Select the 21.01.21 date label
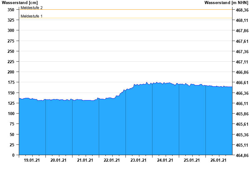The height and width of the screenshot is (172, 251). [x=85, y=160]
